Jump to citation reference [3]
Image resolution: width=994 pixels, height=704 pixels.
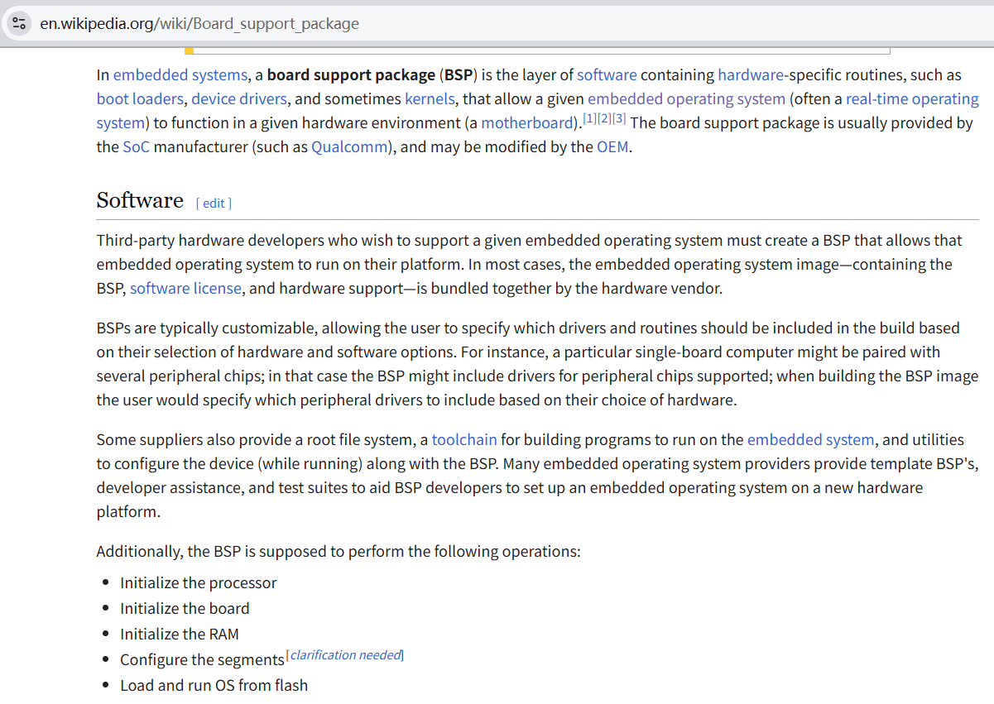click(618, 119)
